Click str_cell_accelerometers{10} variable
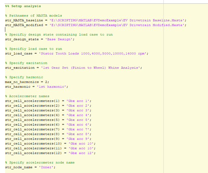Viewport: 208px width, 173px height. point(34,144)
